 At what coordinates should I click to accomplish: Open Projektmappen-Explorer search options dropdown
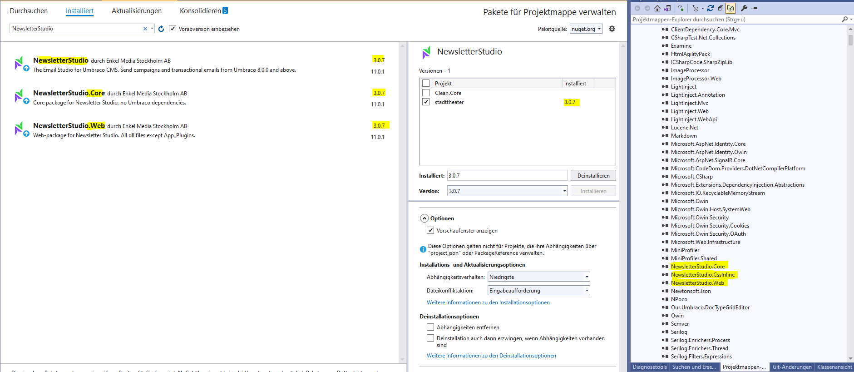point(851,20)
